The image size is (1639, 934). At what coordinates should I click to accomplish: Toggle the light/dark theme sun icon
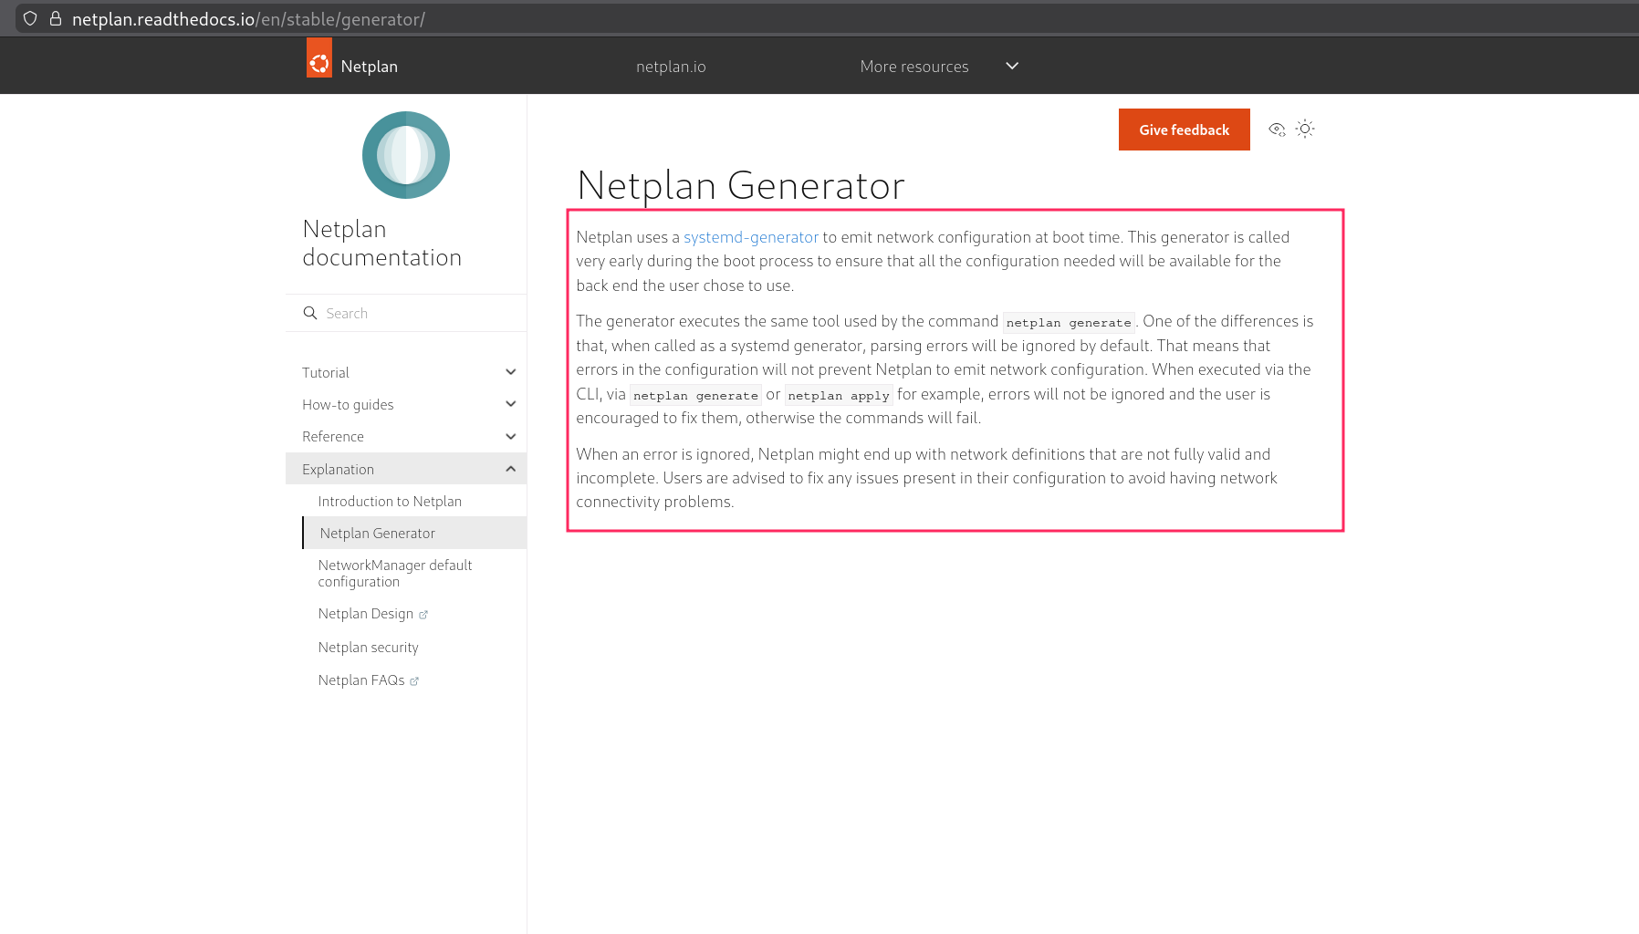pyautogui.click(x=1305, y=130)
